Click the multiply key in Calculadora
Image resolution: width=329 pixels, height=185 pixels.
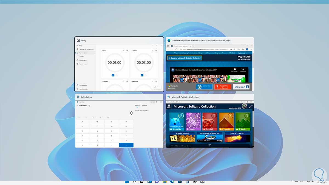click(x=126, y=131)
